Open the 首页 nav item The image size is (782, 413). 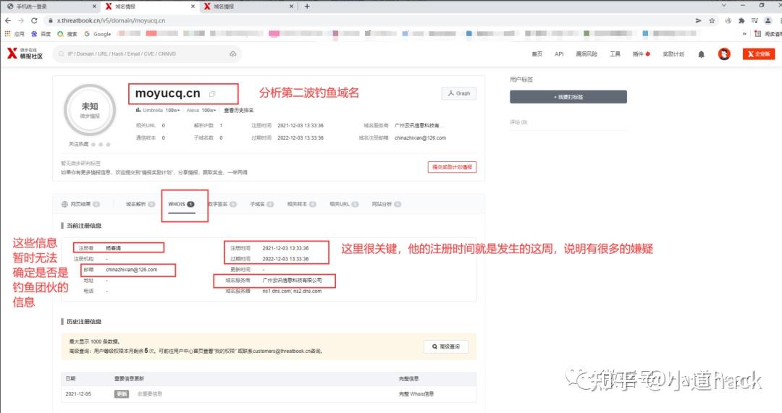[x=537, y=54]
